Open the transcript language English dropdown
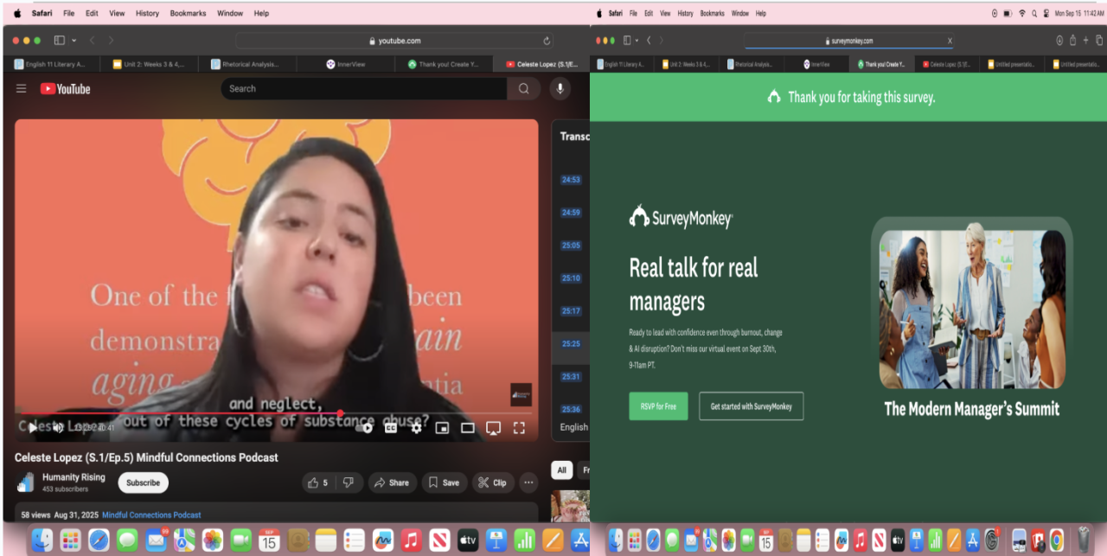This screenshot has width=1107, height=556. (574, 427)
